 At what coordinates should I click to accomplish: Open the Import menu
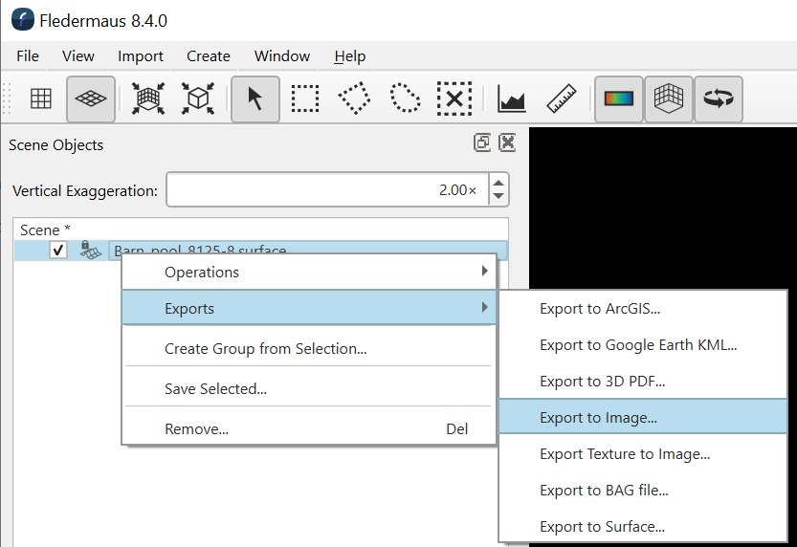(x=140, y=56)
